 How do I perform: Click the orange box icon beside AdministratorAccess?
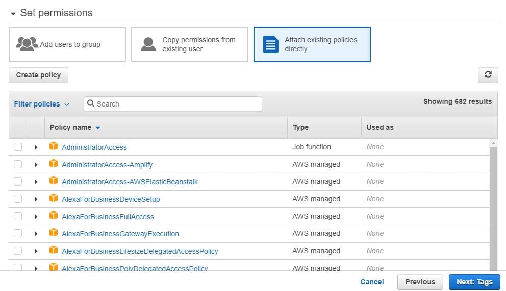pyautogui.click(x=54, y=147)
